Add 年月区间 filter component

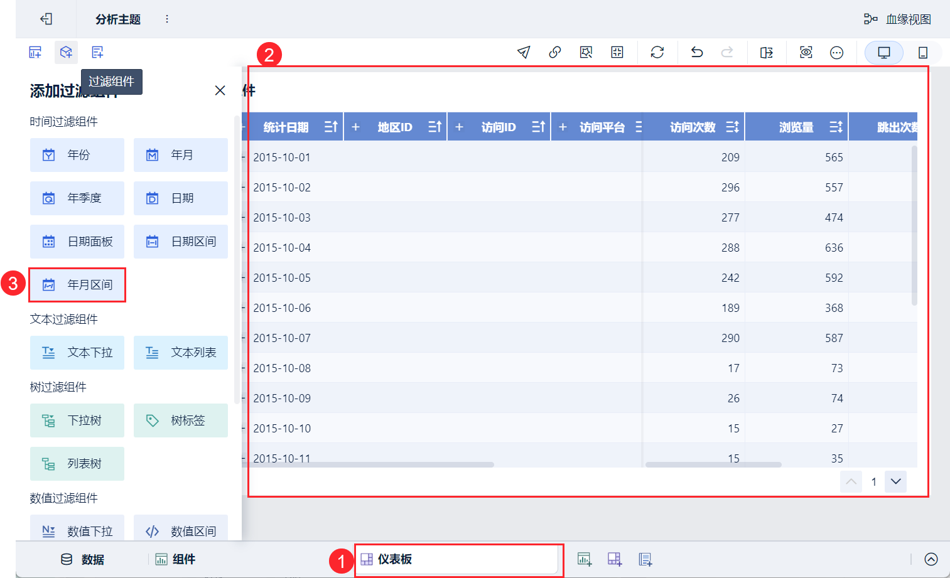[x=77, y=285]
